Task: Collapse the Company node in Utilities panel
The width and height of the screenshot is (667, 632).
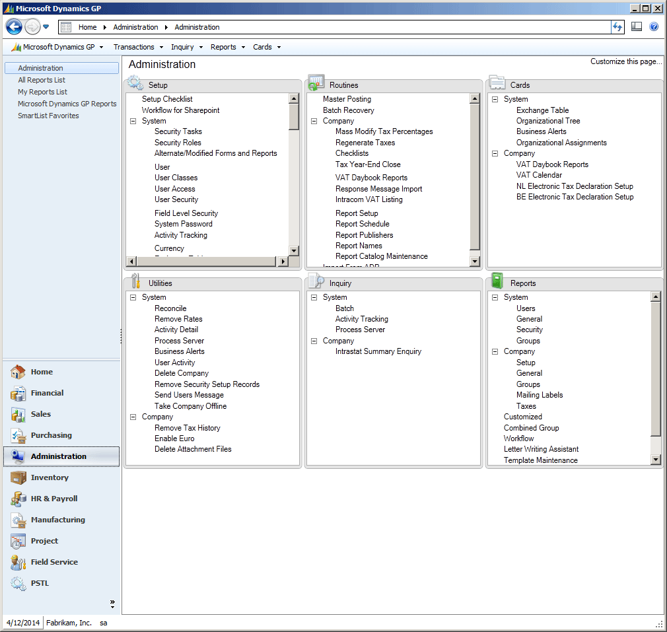Action: tap(133, 417)
